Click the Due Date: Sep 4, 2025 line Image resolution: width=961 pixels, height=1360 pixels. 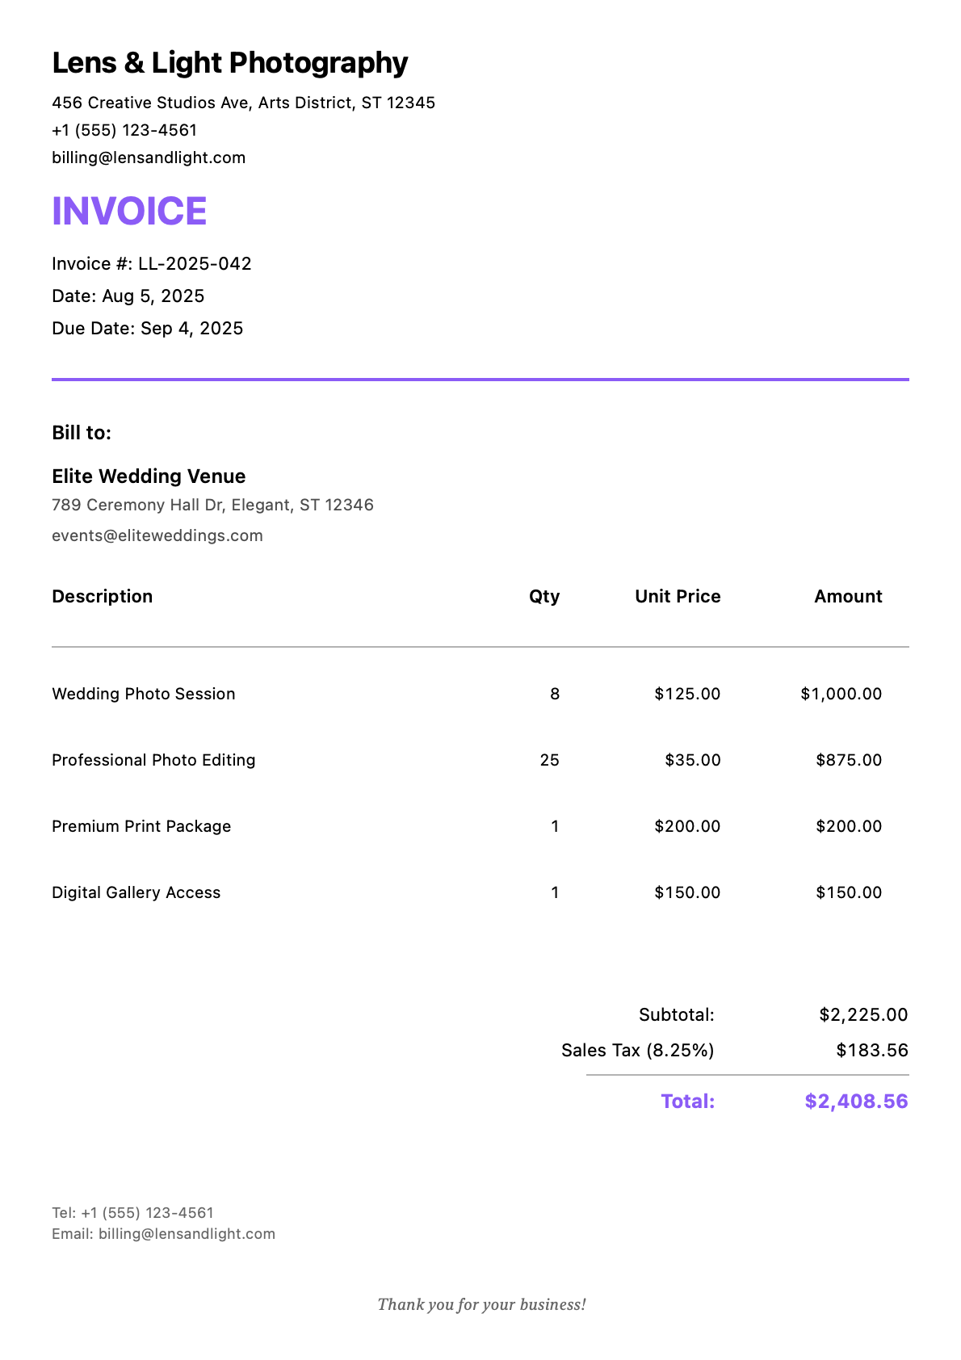[x=148, y=329]
